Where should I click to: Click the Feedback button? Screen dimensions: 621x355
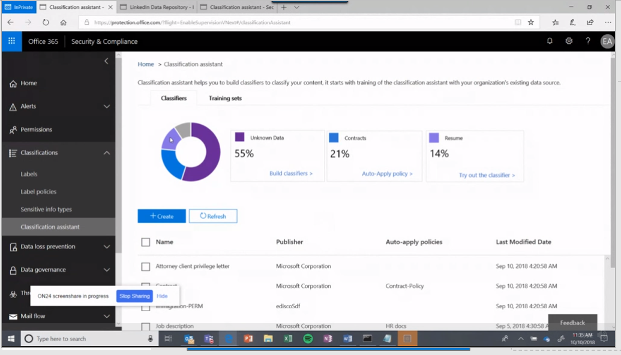[x=572, y=323]
